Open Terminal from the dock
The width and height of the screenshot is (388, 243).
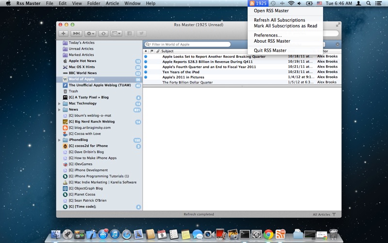(245, 234)
